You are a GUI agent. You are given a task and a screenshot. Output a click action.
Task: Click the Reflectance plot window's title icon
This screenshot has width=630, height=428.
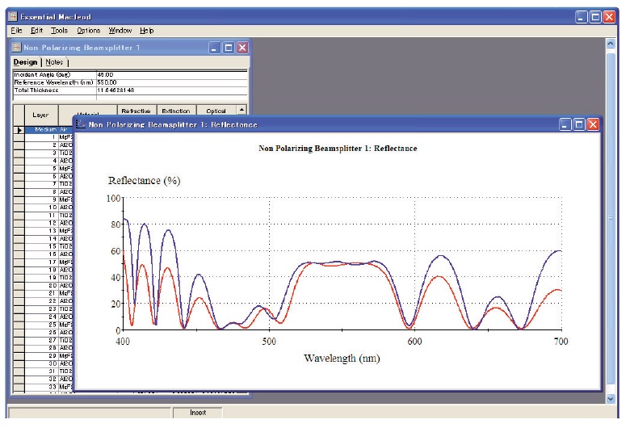tap(81, 124)
